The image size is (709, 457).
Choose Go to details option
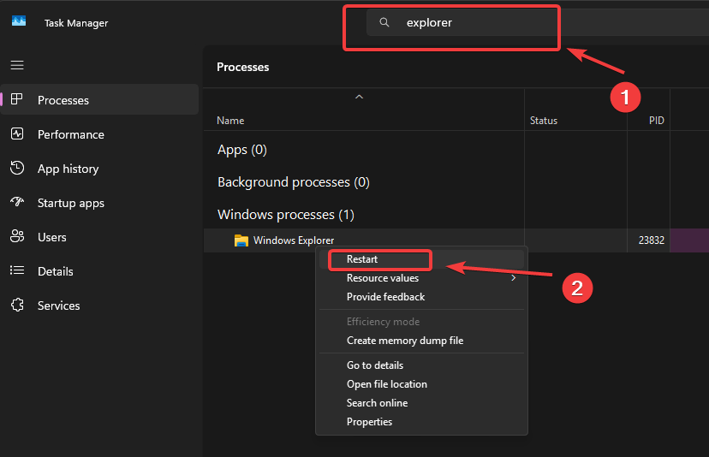pos(374,365)
